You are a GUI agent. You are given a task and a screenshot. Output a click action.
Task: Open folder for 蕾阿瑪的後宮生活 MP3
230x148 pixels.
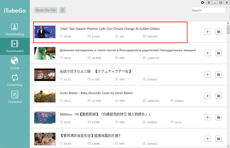(218, 139)
